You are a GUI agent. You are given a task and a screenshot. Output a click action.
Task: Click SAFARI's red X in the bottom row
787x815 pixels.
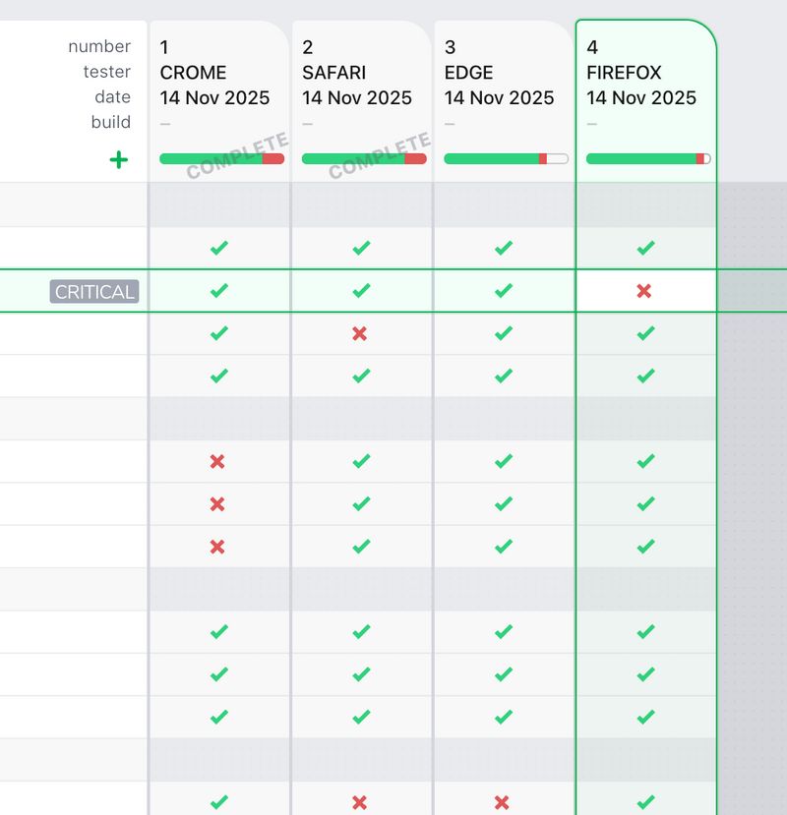click(x=360, y=799)
